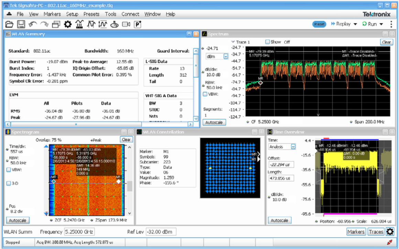Enable the Show checkbox in Spectrum panel

tap(267, 42)
